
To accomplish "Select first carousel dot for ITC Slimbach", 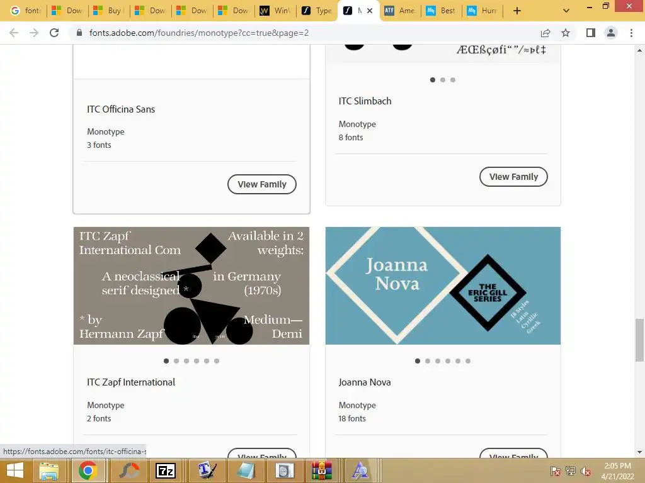I will pyautogui.click(x=432, y=80).
